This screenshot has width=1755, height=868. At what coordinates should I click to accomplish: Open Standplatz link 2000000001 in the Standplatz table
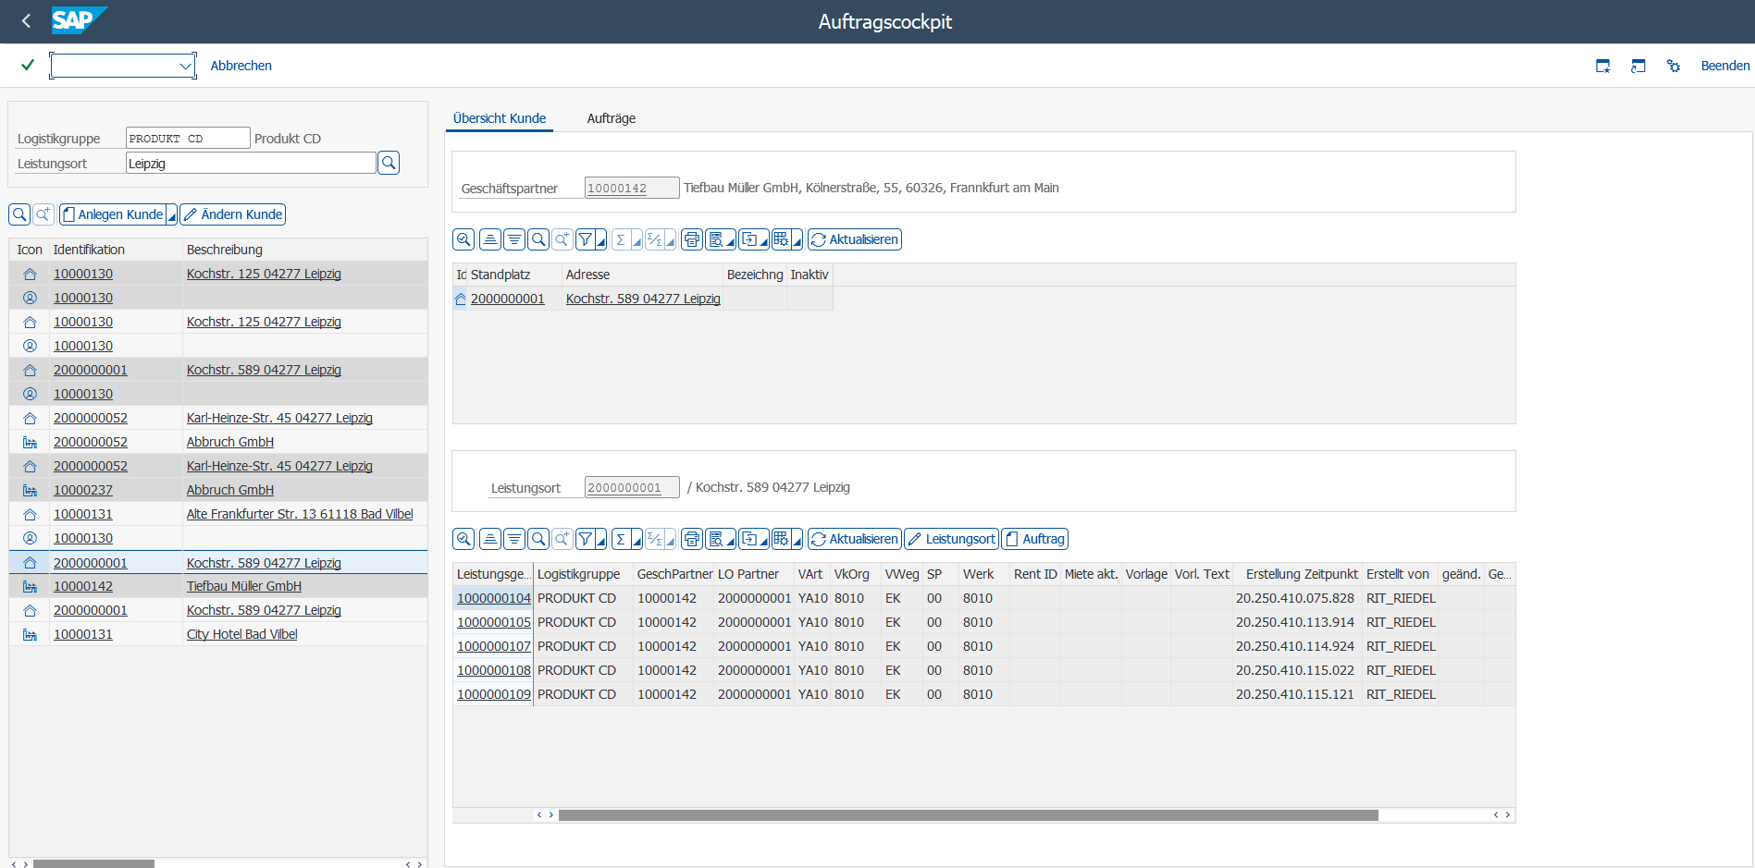tap(508, 299)
